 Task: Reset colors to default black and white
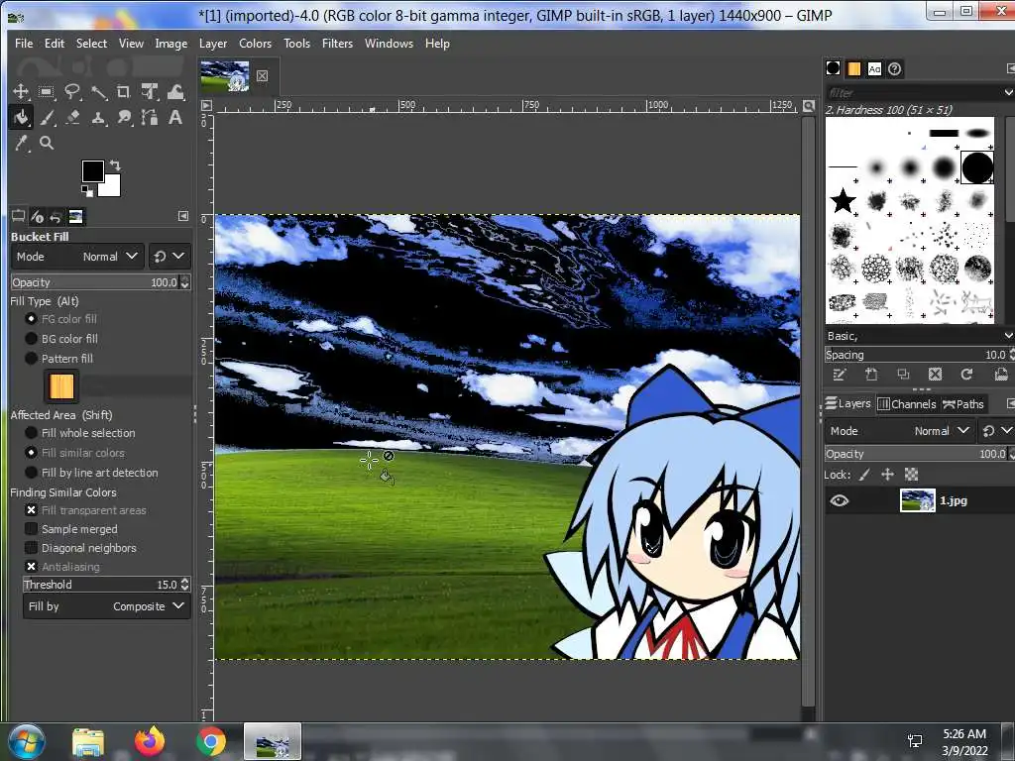click(x=87, y=191)
